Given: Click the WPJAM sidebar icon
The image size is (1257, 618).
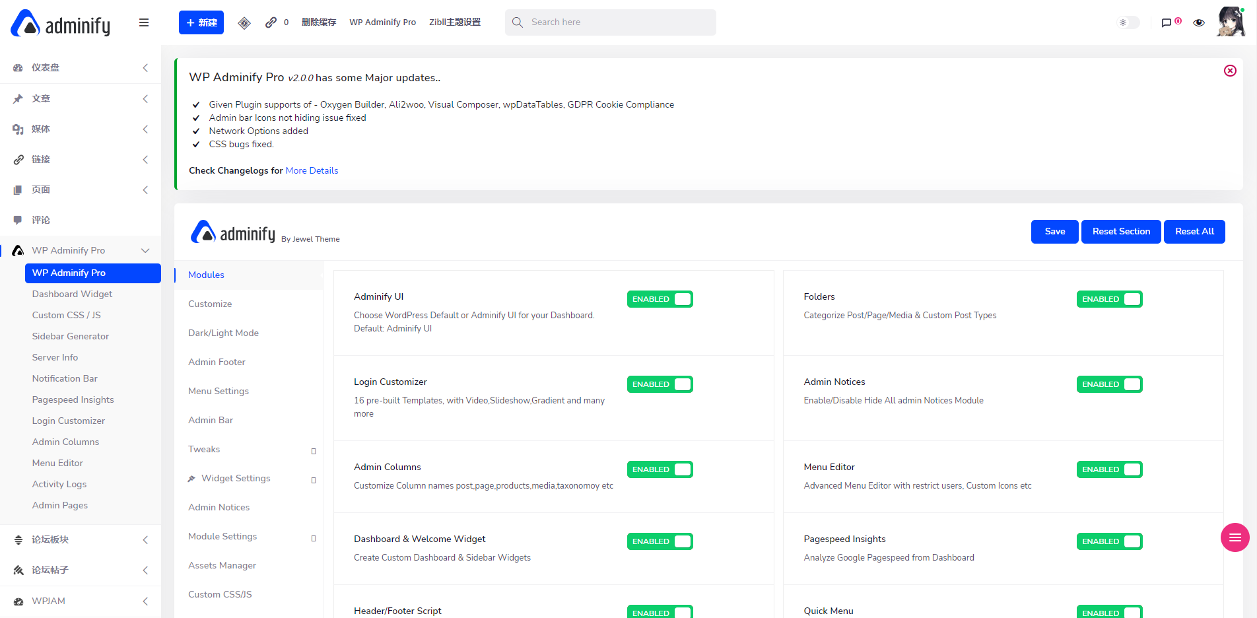Looking at the screenshot, I should click(x=18, y=601).
